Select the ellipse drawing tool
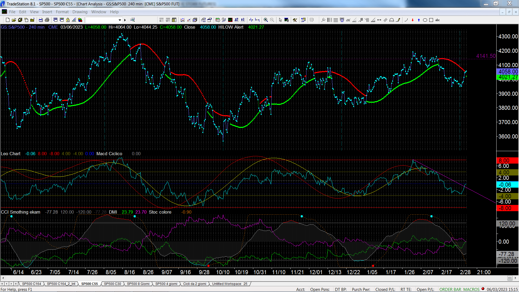519x292 pixels. 425,20
